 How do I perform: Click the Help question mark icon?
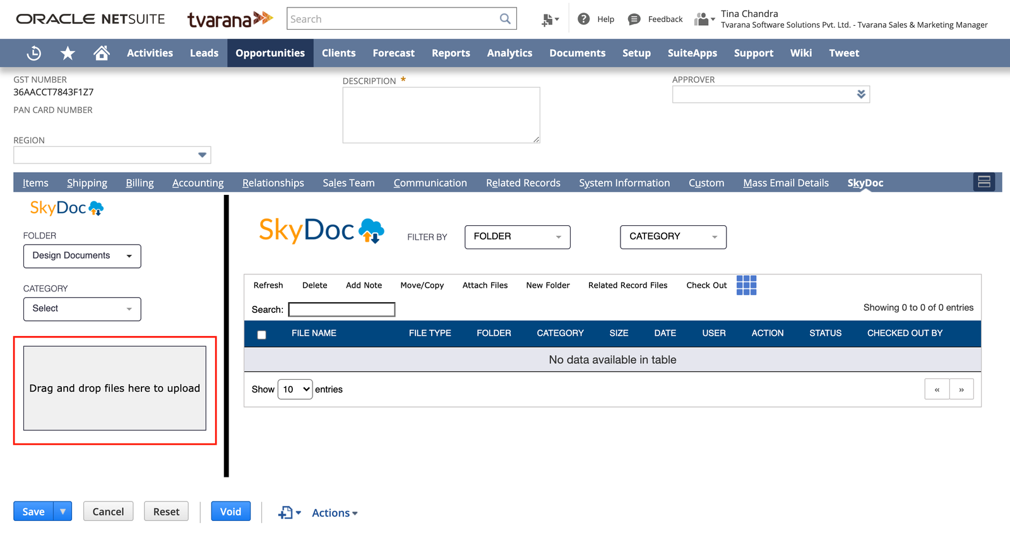[x=584, y=19]
